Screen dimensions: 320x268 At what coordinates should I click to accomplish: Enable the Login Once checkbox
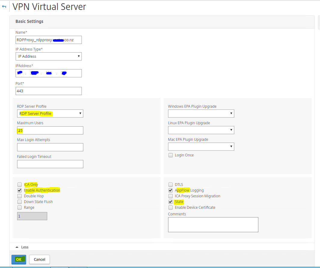click(x=171, y=155)
